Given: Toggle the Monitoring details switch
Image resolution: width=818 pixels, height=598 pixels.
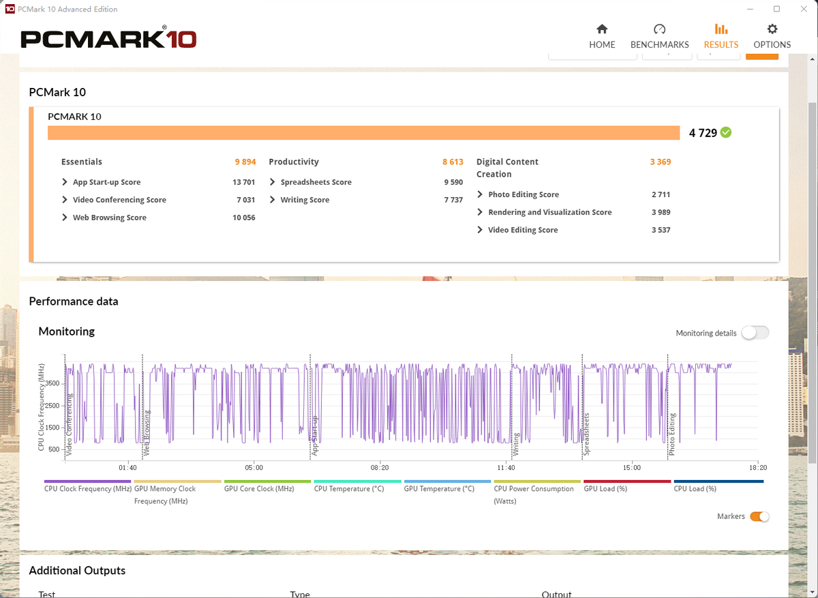Looking at the screenshot, I should click(755, 333).
